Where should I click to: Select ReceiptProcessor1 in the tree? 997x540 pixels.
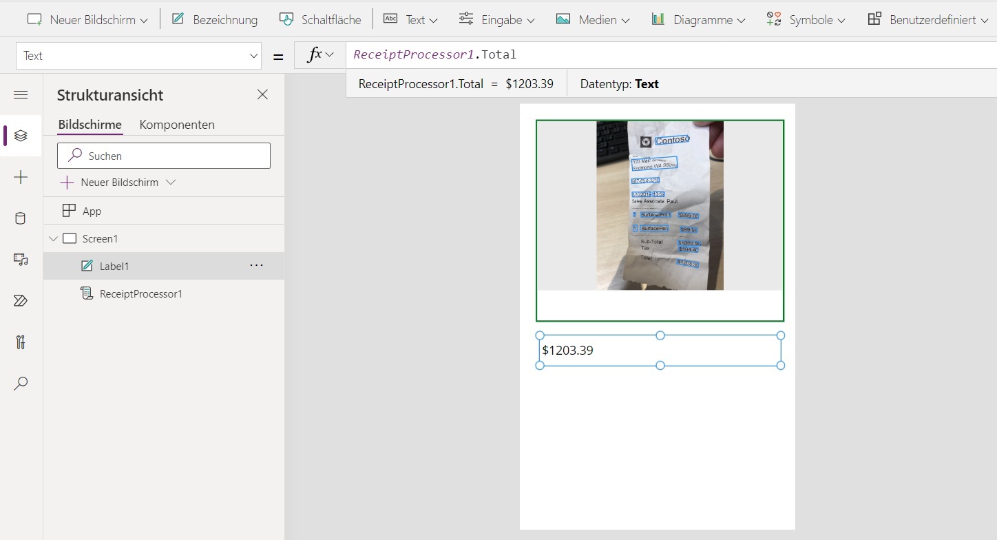click(140, 294)
